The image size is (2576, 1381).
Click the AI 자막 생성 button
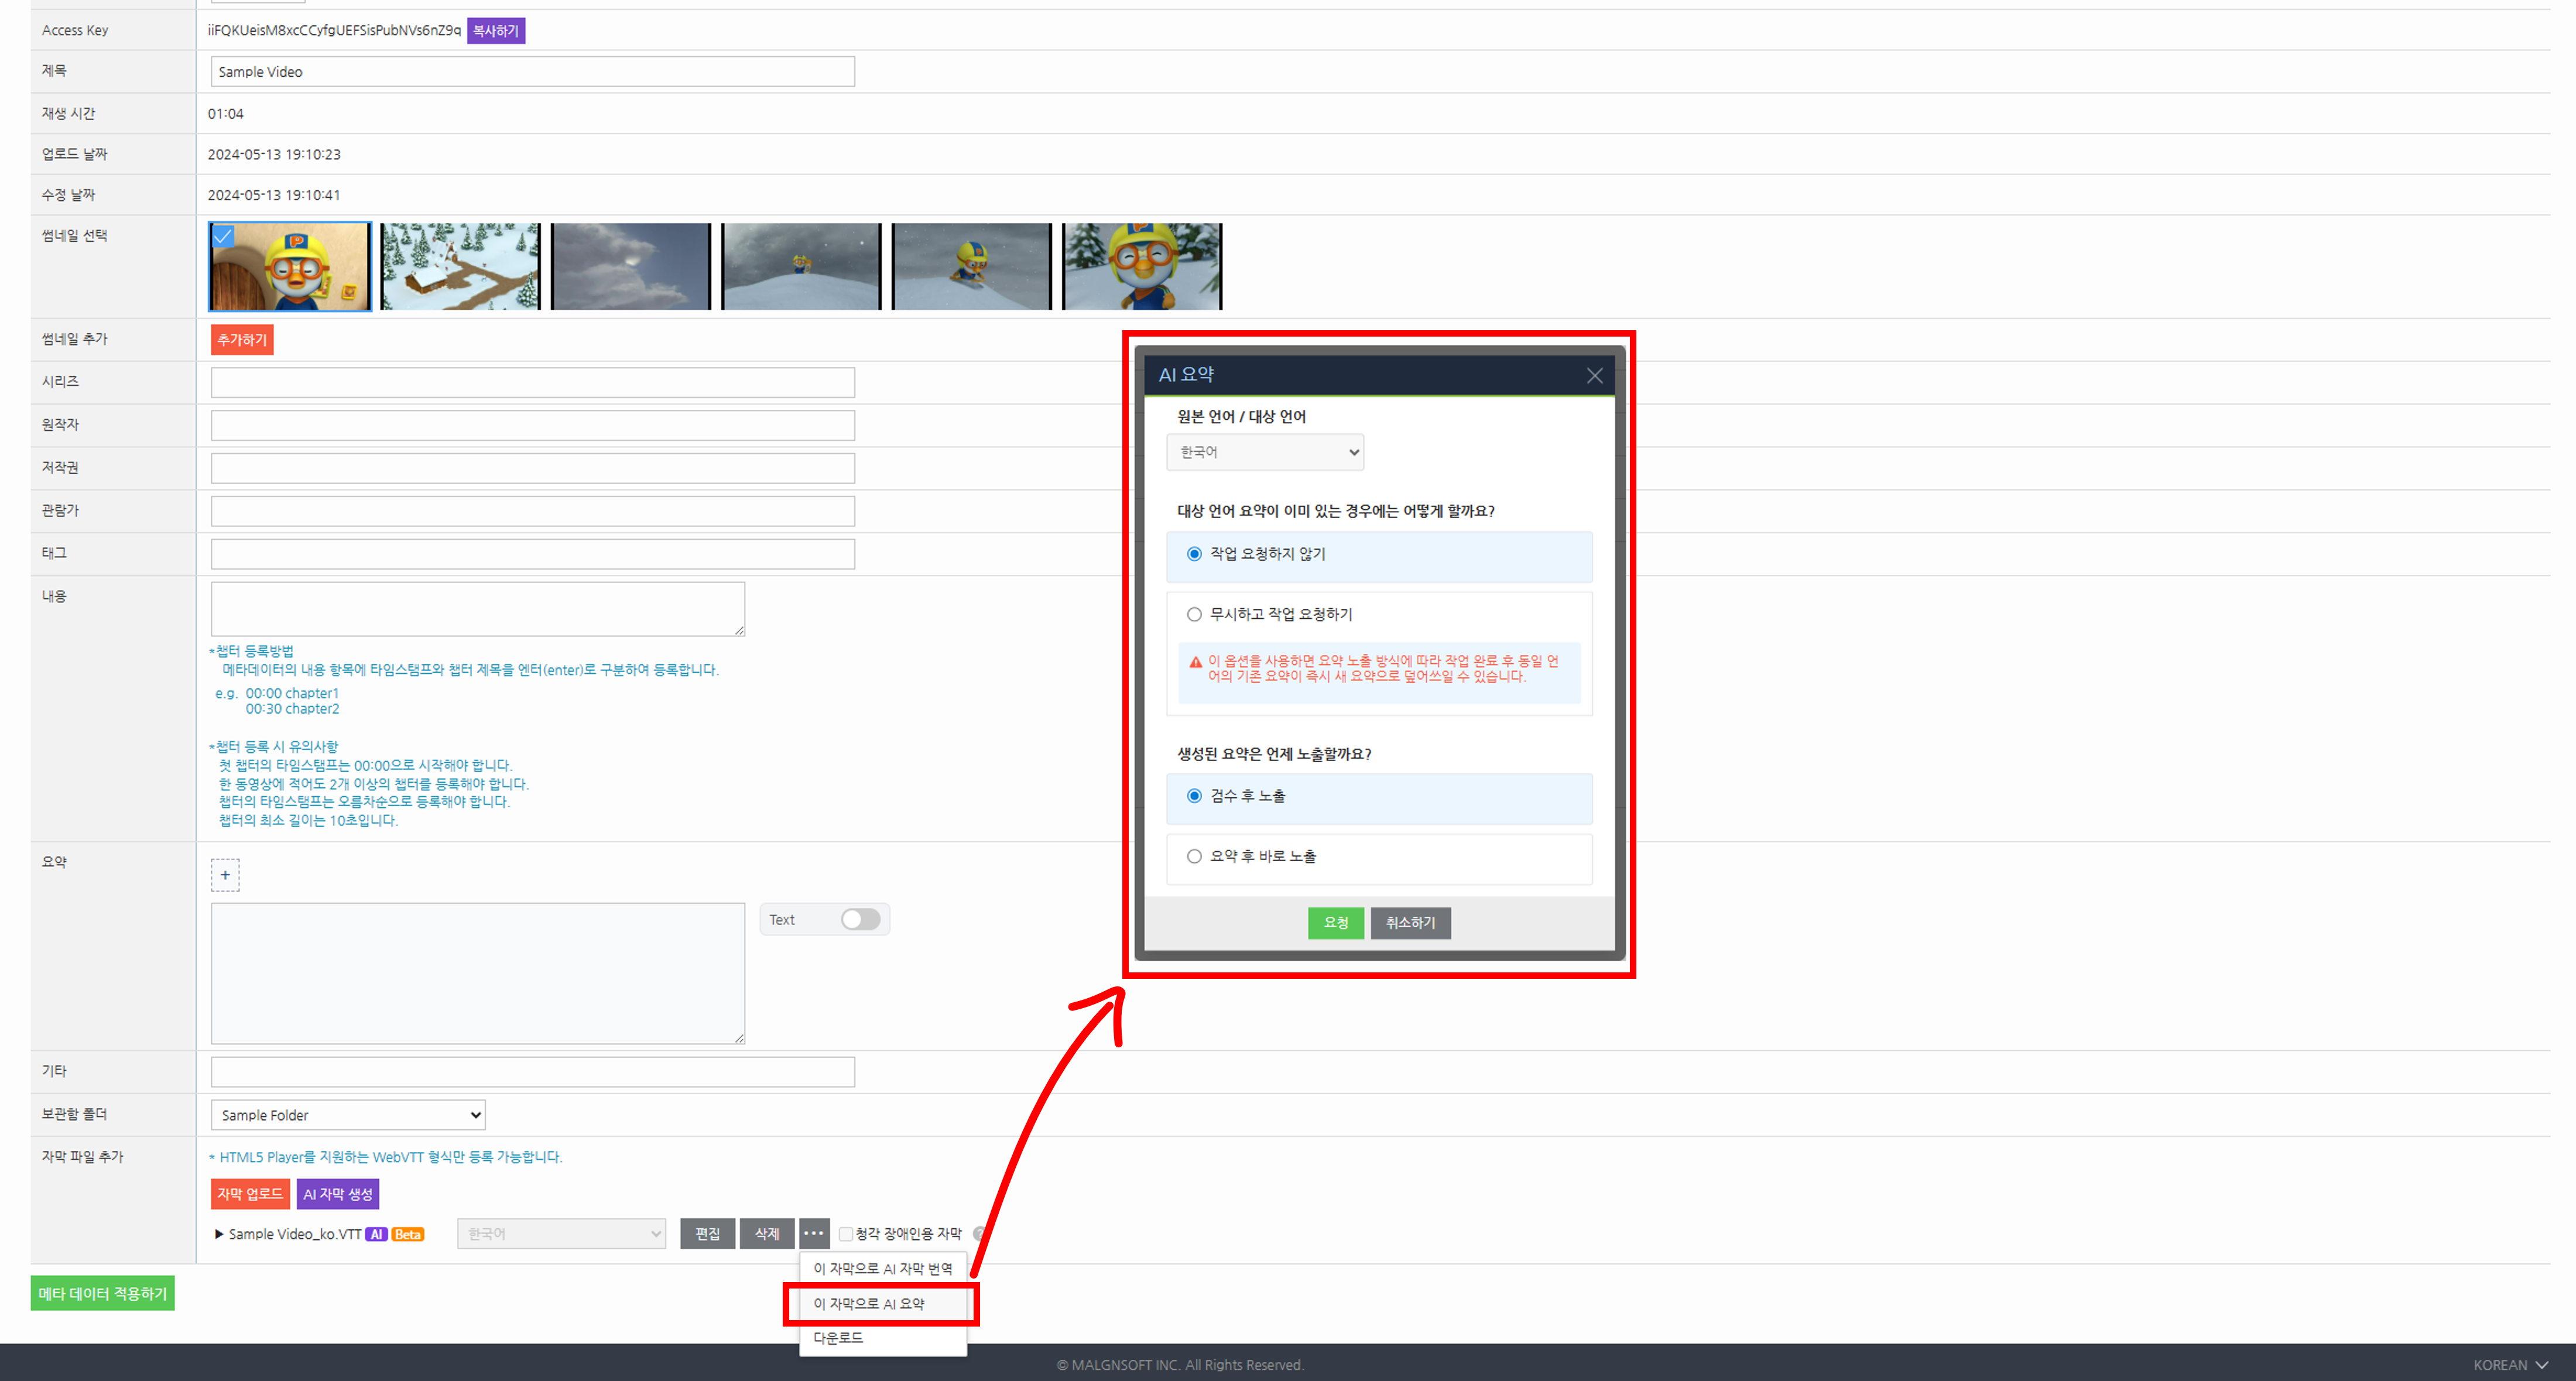tap(338, 1194)
